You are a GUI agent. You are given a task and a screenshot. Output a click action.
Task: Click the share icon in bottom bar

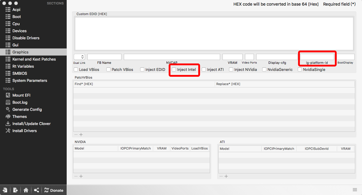pos(36,190)
